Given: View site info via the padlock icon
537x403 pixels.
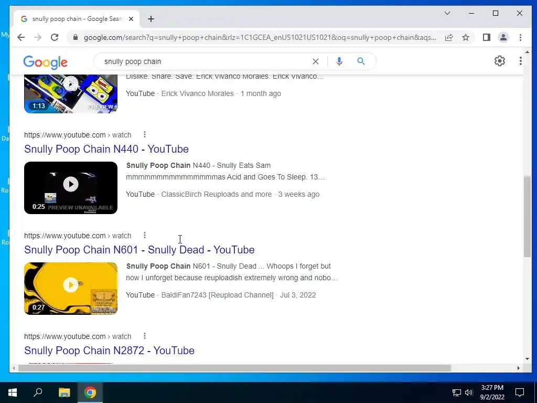Looking at the screenshot, I should [x=76, y=37].
